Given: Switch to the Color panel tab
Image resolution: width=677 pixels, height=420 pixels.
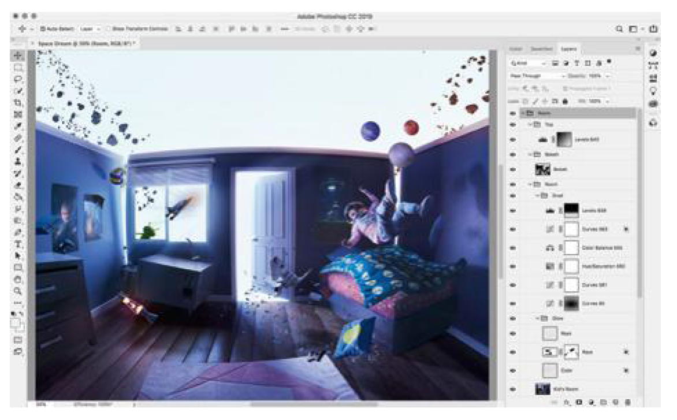Looking at the screenshot, I should [x=516, y=49].
